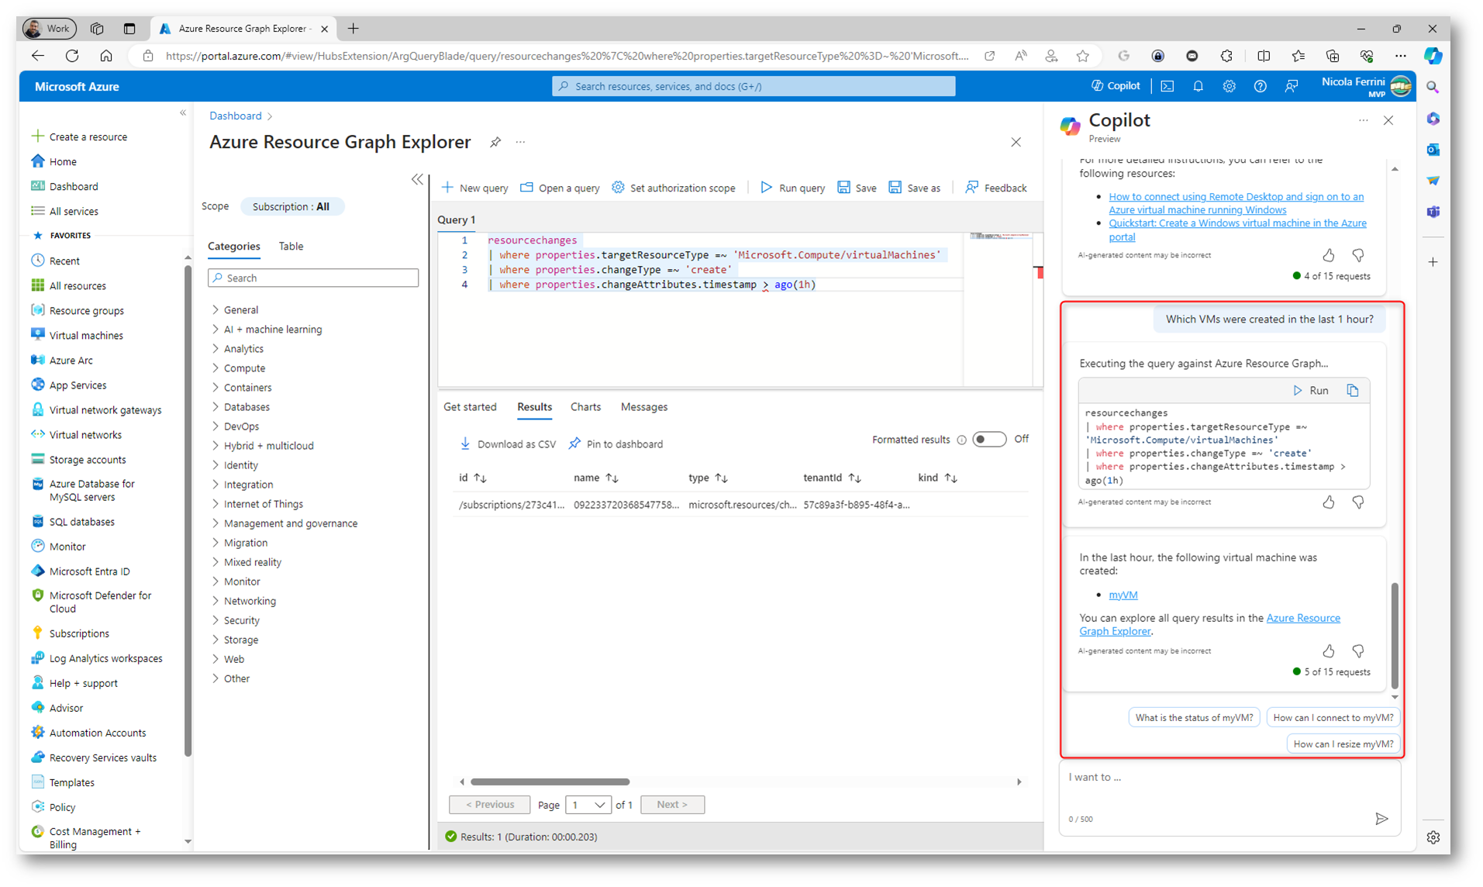Thumbs up the myVM answer

[x=1329, y=651]
